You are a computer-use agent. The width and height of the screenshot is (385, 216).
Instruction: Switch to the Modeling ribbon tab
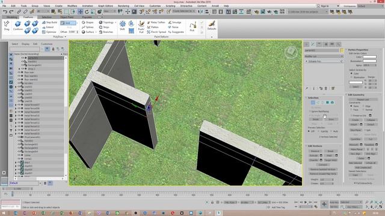click(11, 17)
